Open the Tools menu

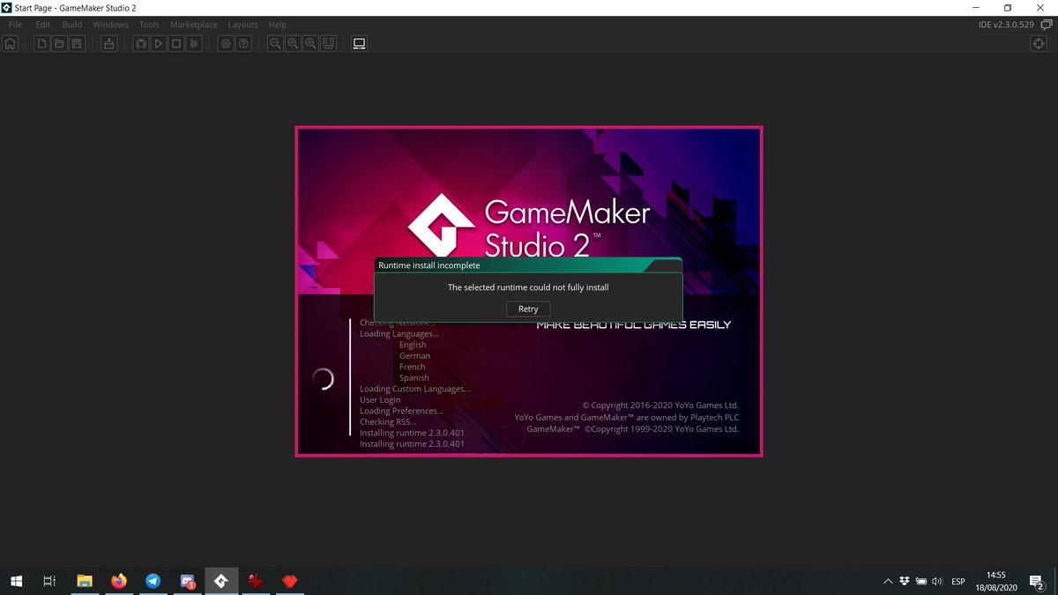[150, 25]
